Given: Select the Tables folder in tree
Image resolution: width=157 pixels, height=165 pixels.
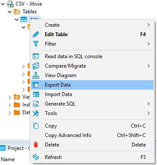Looking at the screenshot, I should tap(29, 12).
